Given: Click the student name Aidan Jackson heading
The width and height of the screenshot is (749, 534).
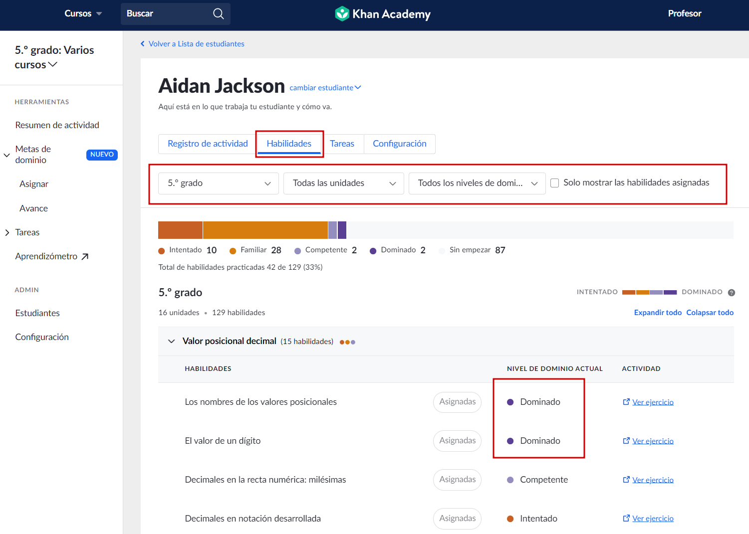Looking at the screenshot, I should coord(222,86).
